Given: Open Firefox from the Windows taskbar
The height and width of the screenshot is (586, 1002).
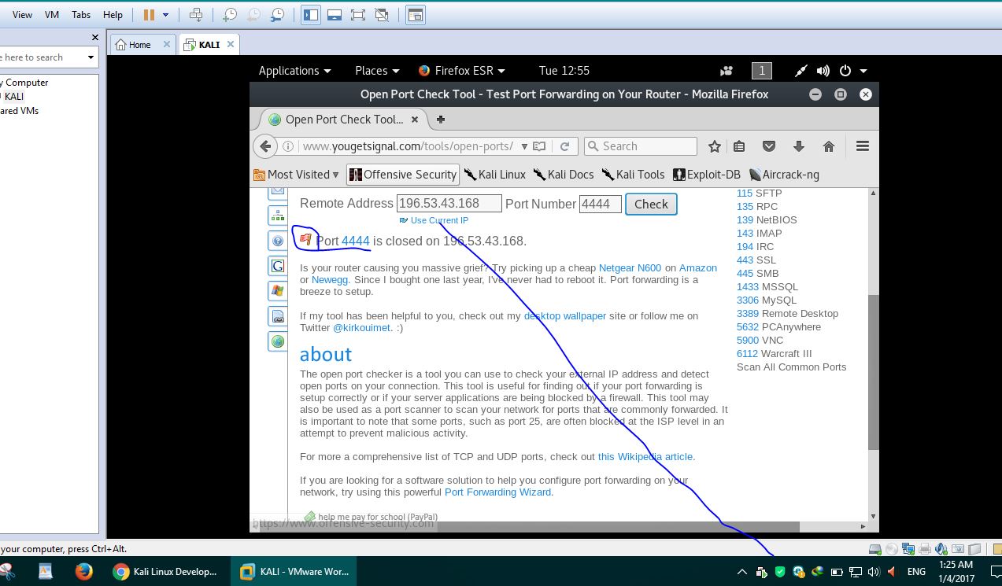Looking at the screenshot, I should click(84, 572).
